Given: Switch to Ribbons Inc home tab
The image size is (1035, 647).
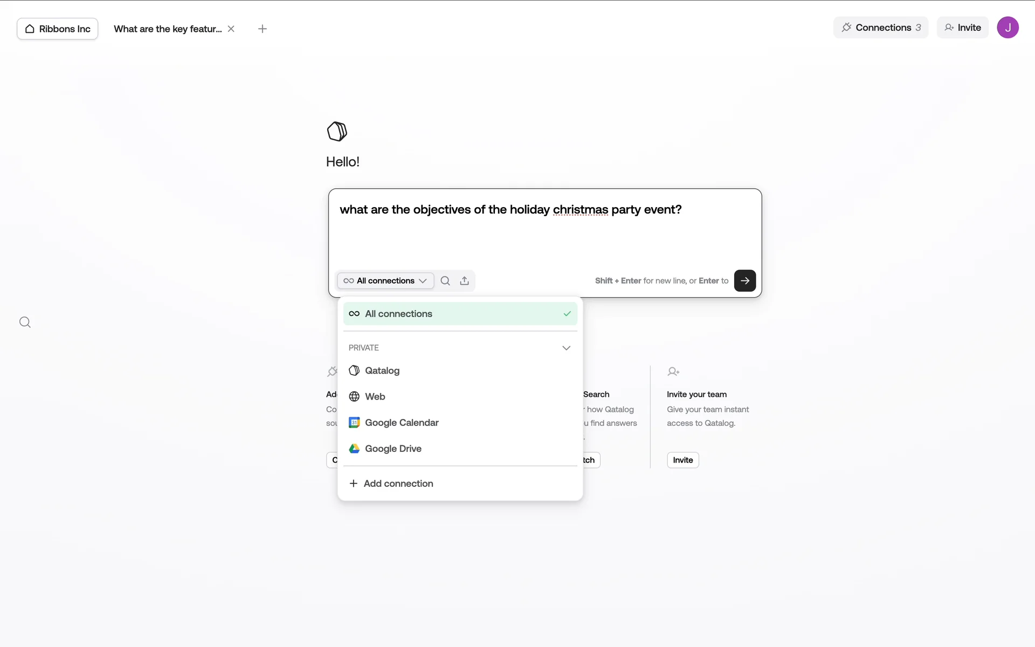Looking at the screenshot, I should pyautogui.click(x=58, y=29).
